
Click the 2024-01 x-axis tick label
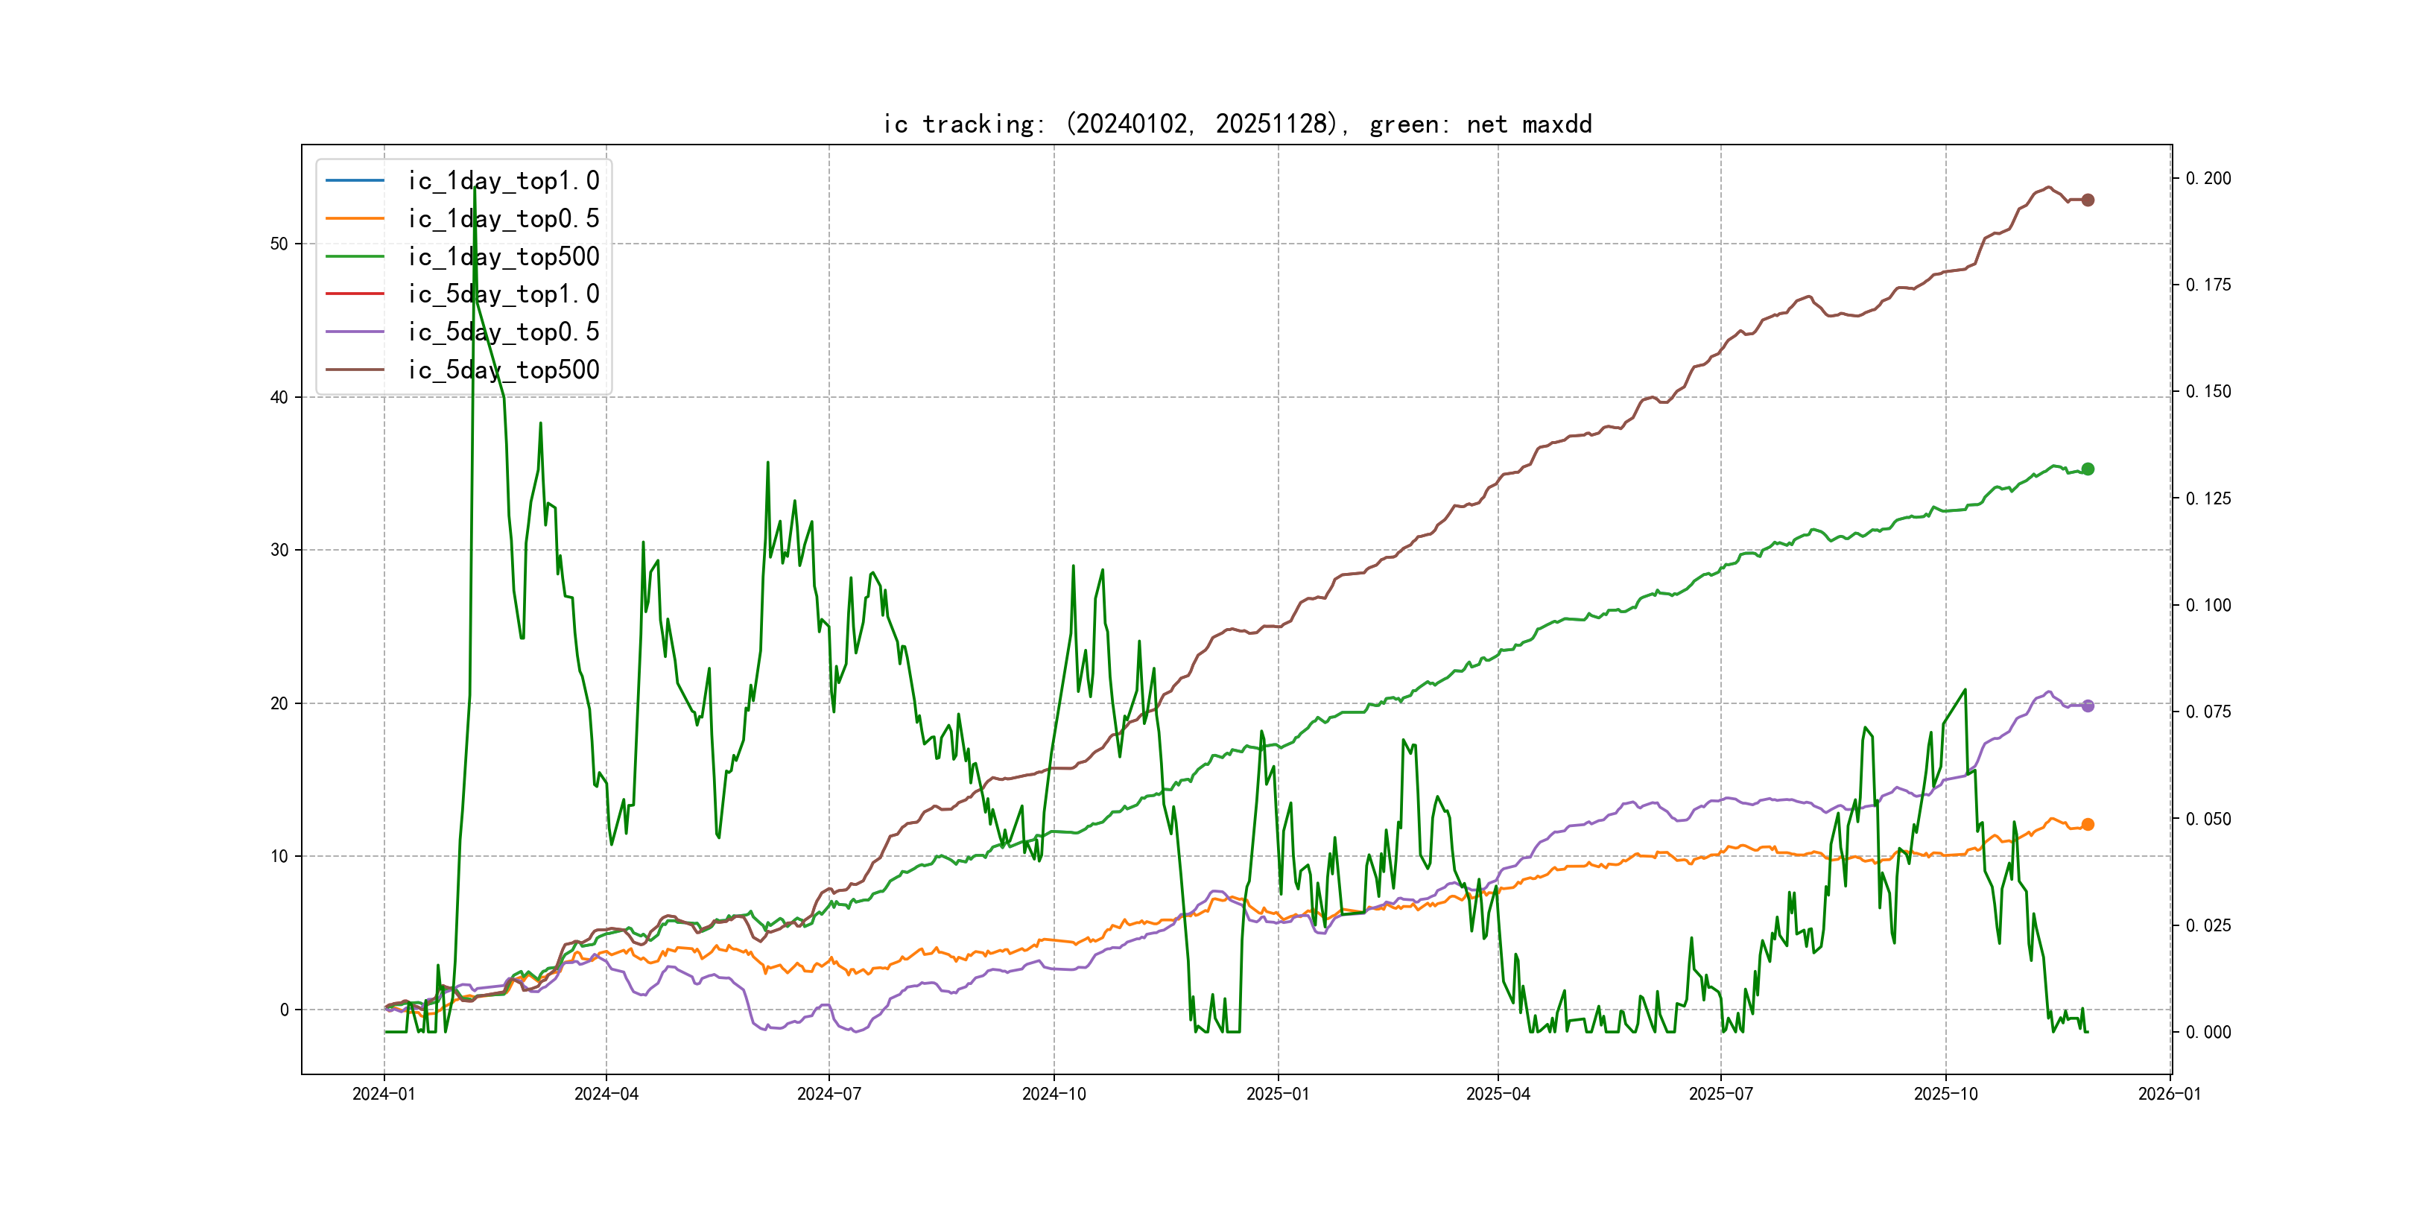coord(383,1094)
